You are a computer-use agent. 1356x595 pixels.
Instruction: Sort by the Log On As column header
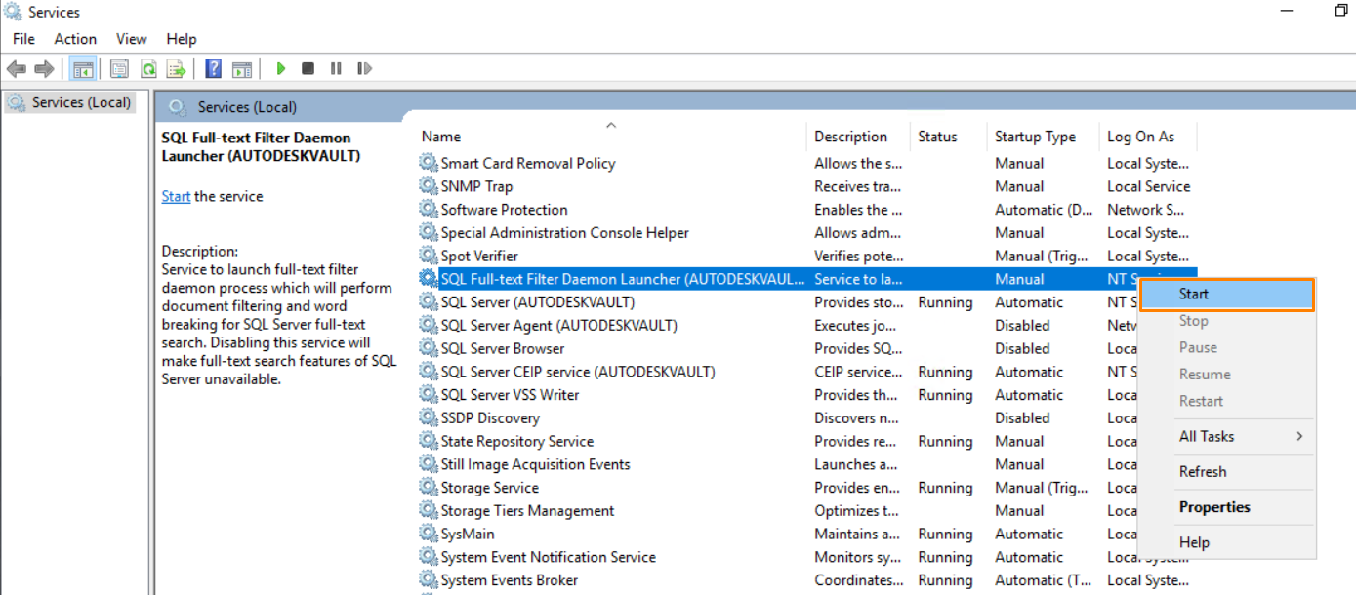[1147, 137]
